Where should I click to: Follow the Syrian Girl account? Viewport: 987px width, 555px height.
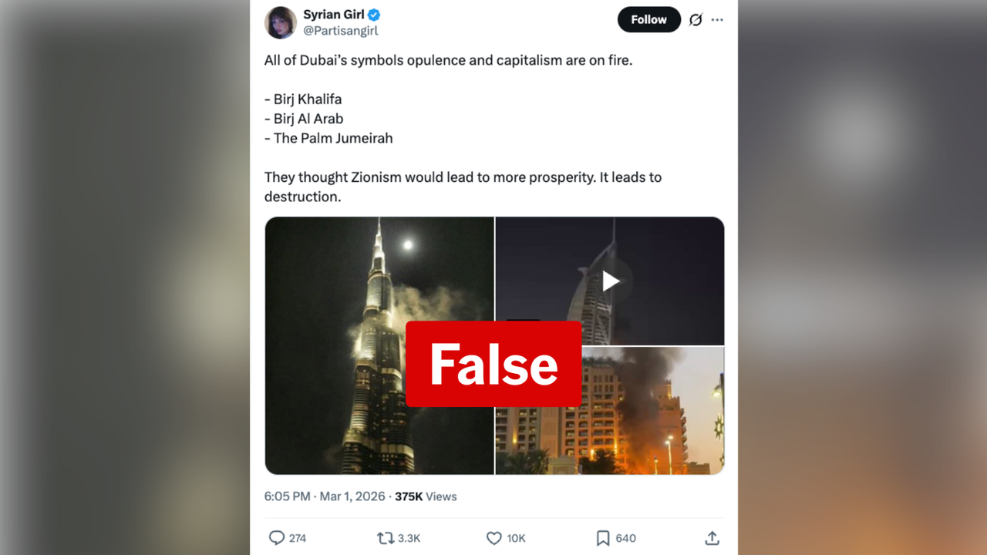[x=648, y=19]
